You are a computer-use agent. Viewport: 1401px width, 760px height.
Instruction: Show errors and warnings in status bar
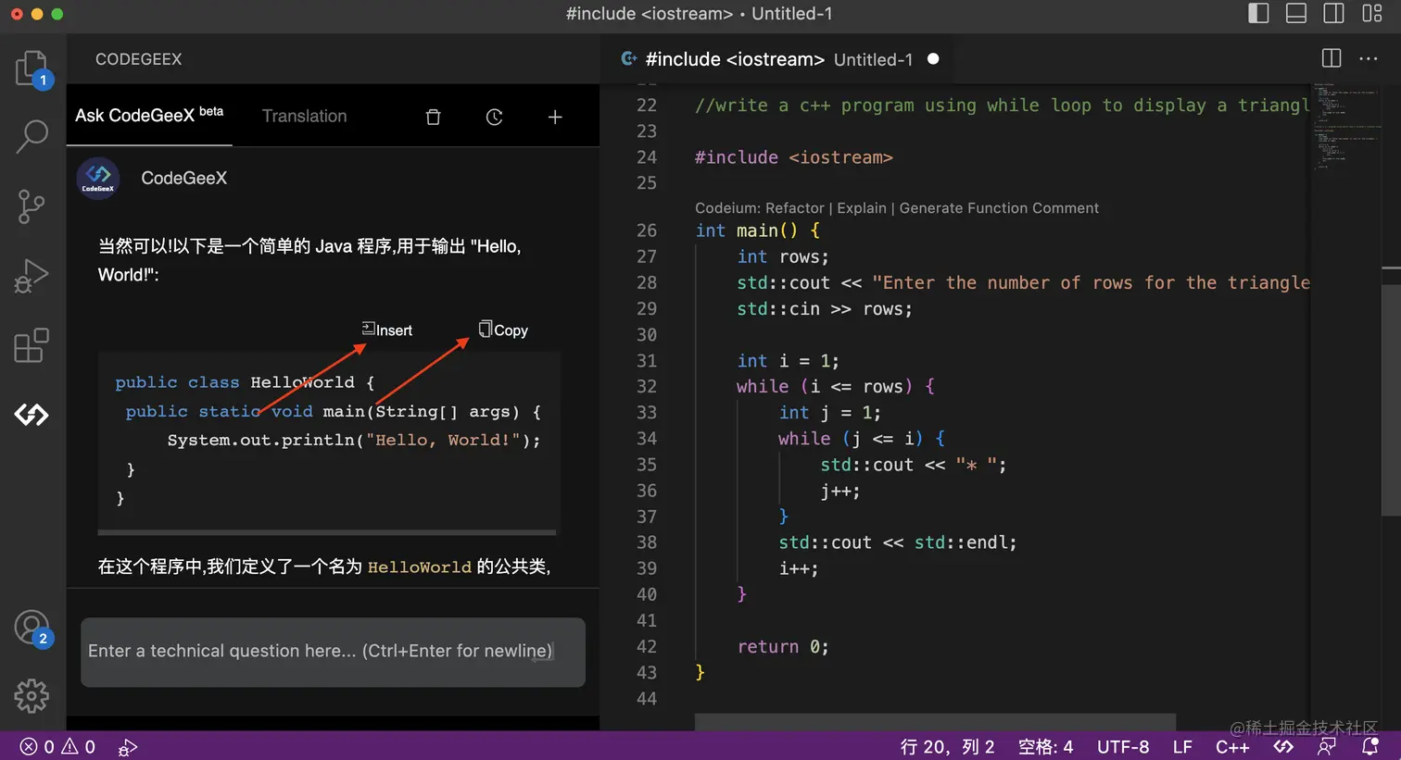pyautogui.click(x=57, y=746)
